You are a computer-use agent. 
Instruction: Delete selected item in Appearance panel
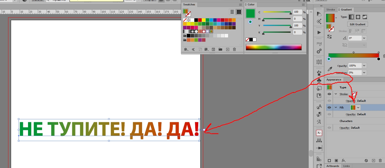point(380,160)
